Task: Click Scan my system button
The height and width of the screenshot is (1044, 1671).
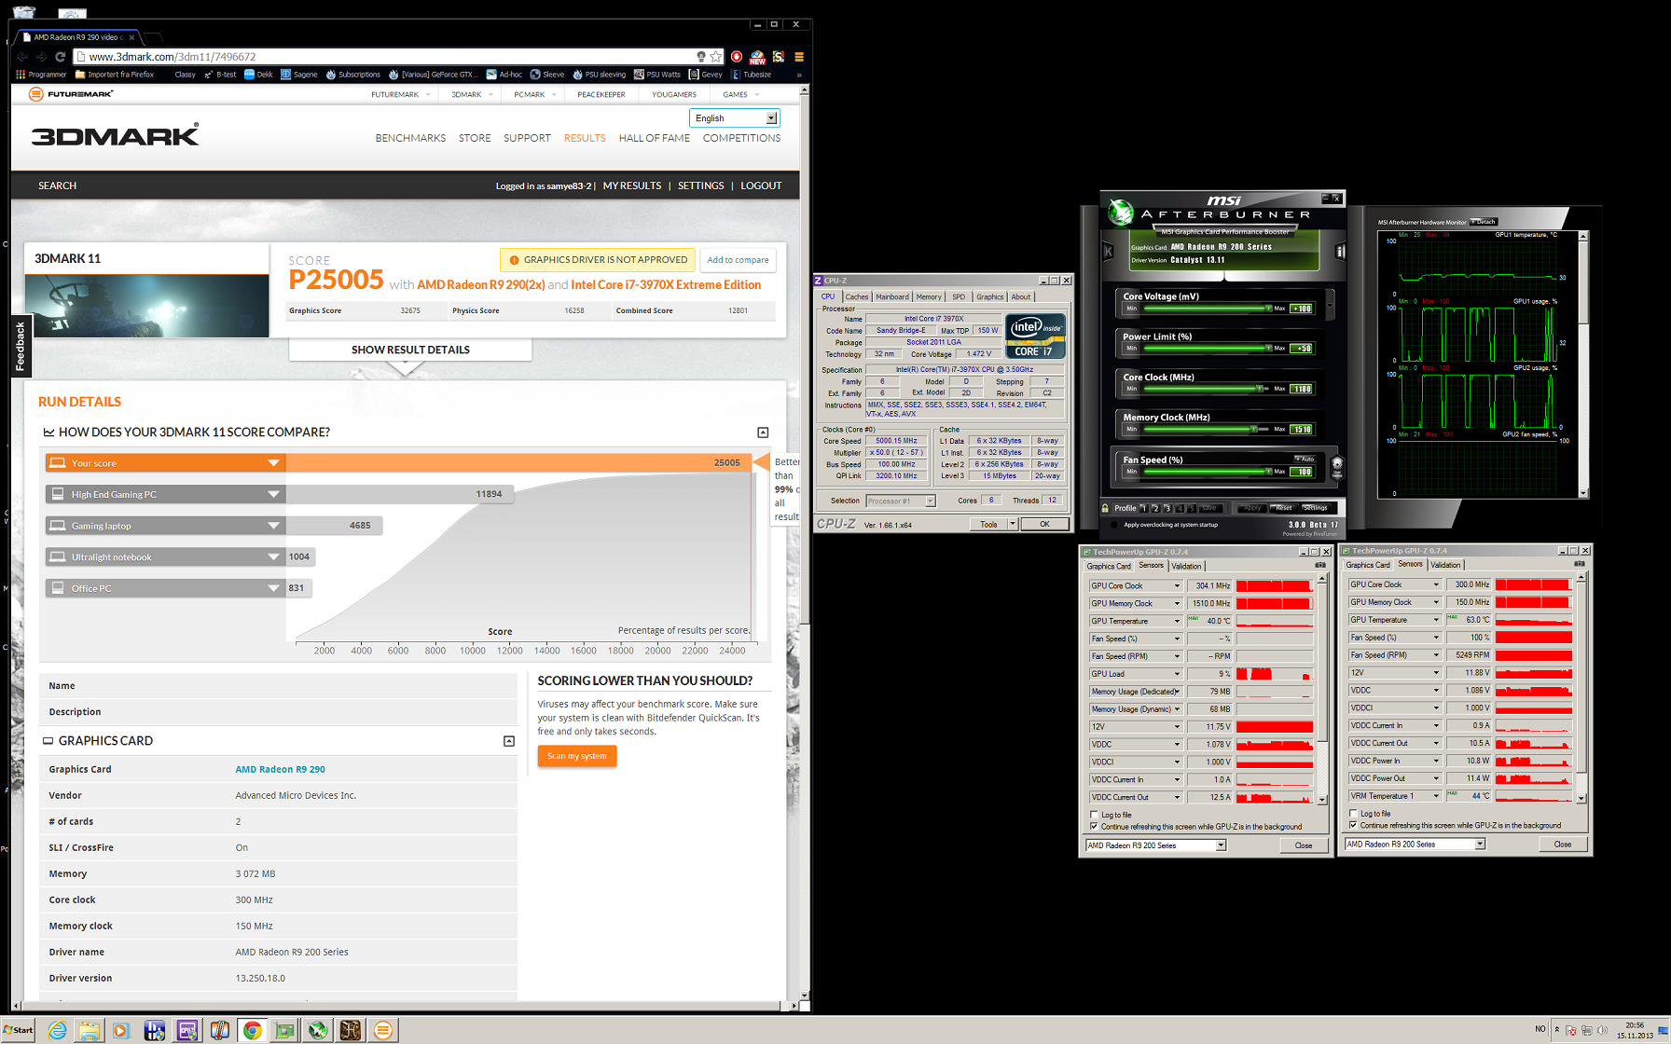Action: [577, 756]
